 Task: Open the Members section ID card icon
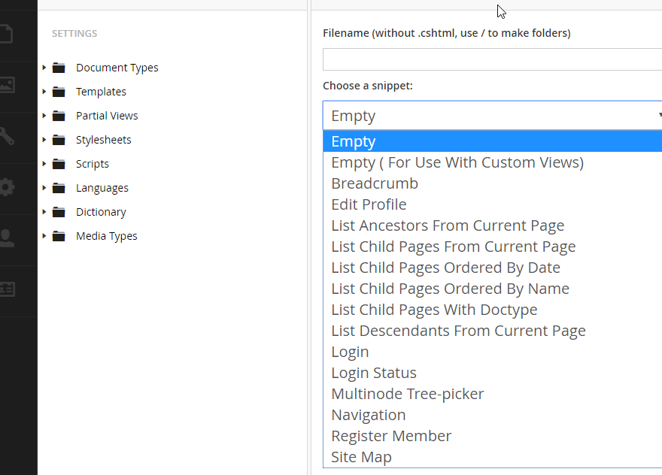[x=6, y=289]
